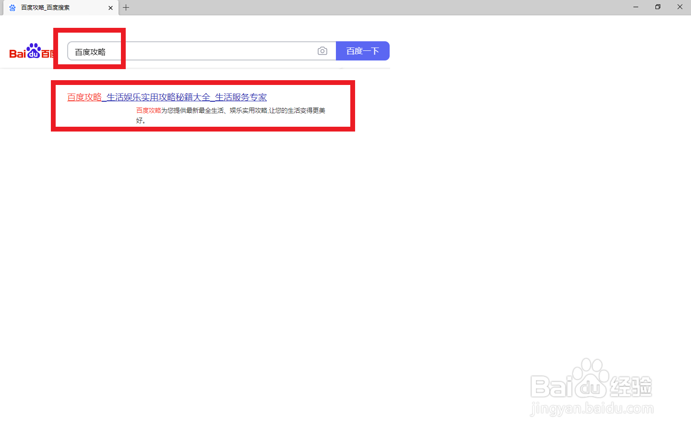Click the 百度一下 search button
Image resolution: width=691 pixels, height=432 pixels.
363,51
